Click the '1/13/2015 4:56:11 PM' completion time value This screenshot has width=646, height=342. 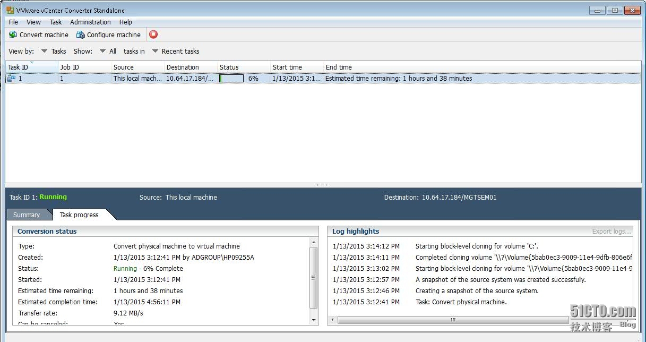click(147, 302)
